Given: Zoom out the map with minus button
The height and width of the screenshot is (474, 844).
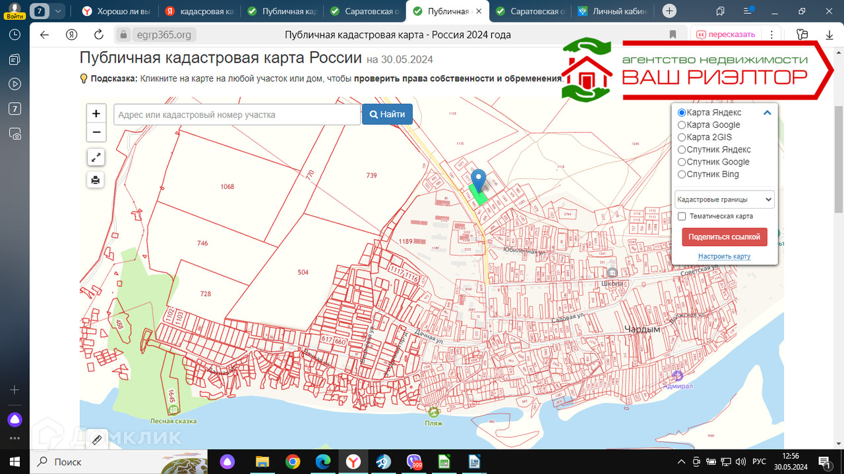Looking at the screenshot, I should tap(96, 132).
